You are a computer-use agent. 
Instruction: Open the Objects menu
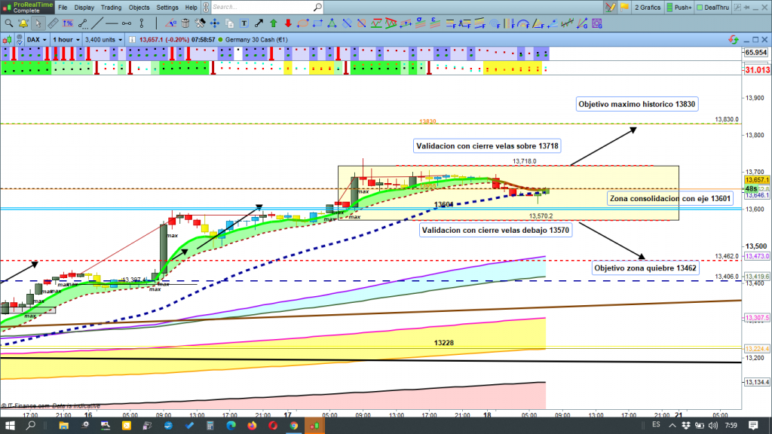point(140,8)
